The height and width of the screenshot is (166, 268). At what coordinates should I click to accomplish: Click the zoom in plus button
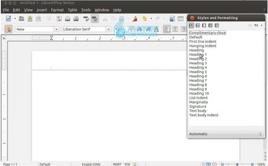[252, 164]
